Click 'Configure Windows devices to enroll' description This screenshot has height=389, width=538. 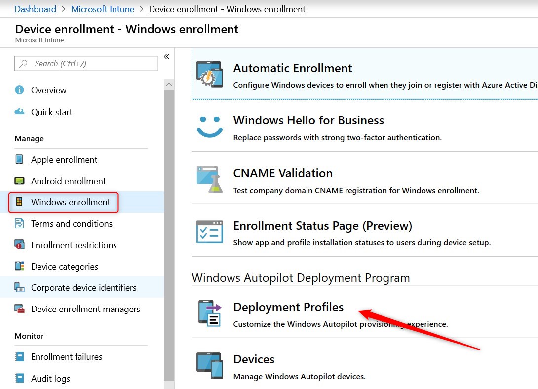point(385,85)
